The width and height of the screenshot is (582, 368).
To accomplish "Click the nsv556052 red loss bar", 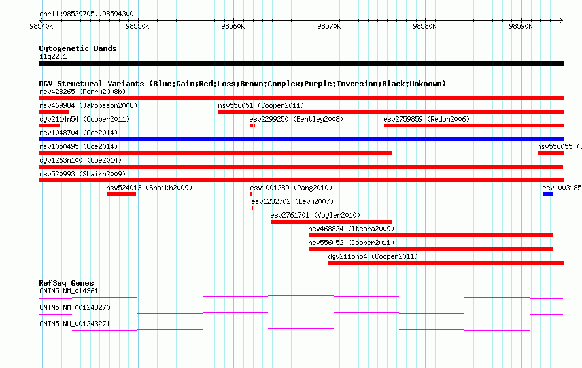I will (430, 249).
